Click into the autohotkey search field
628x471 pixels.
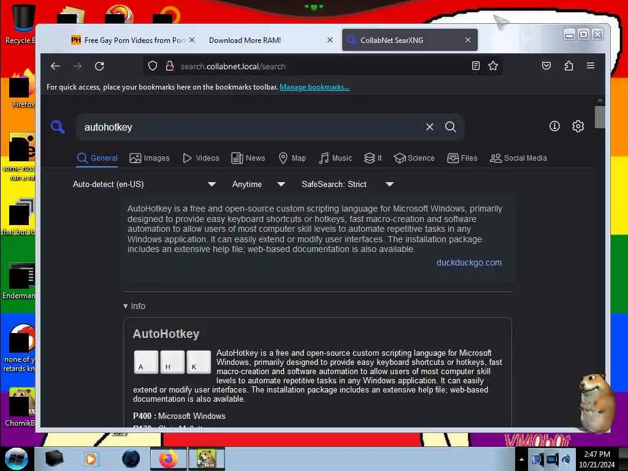pos(250,127)
